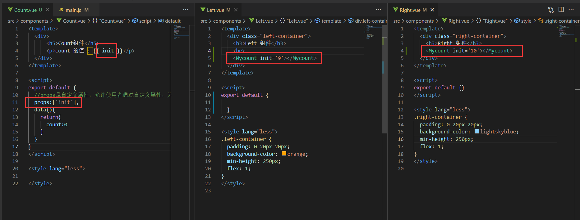Click <style lang="less"> in Count.vue
580x220 pixels.
(x=57, y=169)
